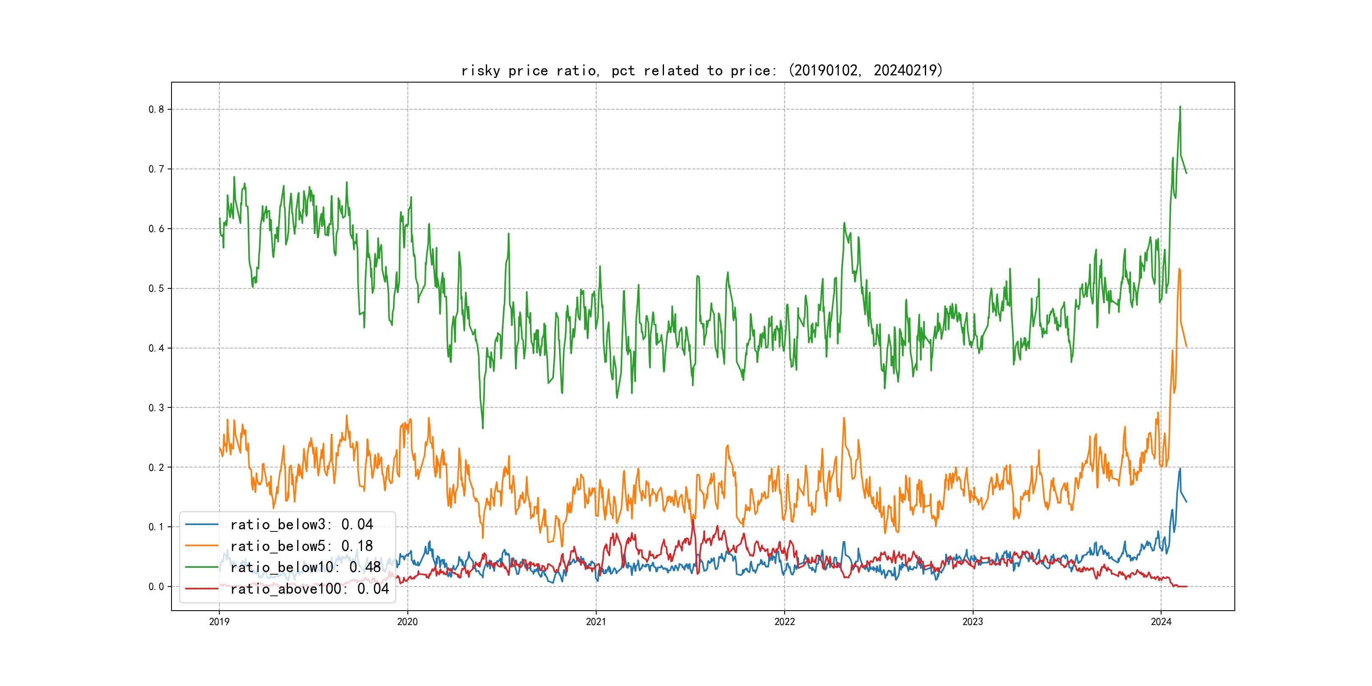
Task: Click the 2021 x-axis tick label
Action: click(596, 622)
